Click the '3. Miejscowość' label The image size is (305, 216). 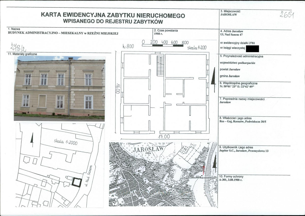pos(230,11)
